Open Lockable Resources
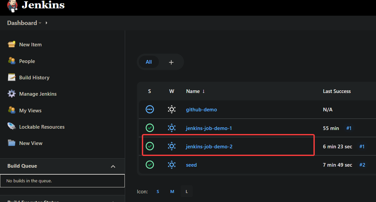 [x=42, y=127]
